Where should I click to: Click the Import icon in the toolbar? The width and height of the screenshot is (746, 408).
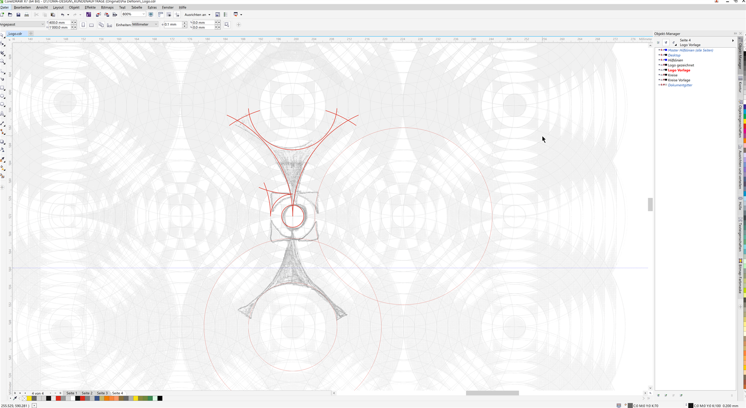pos(98,15)
